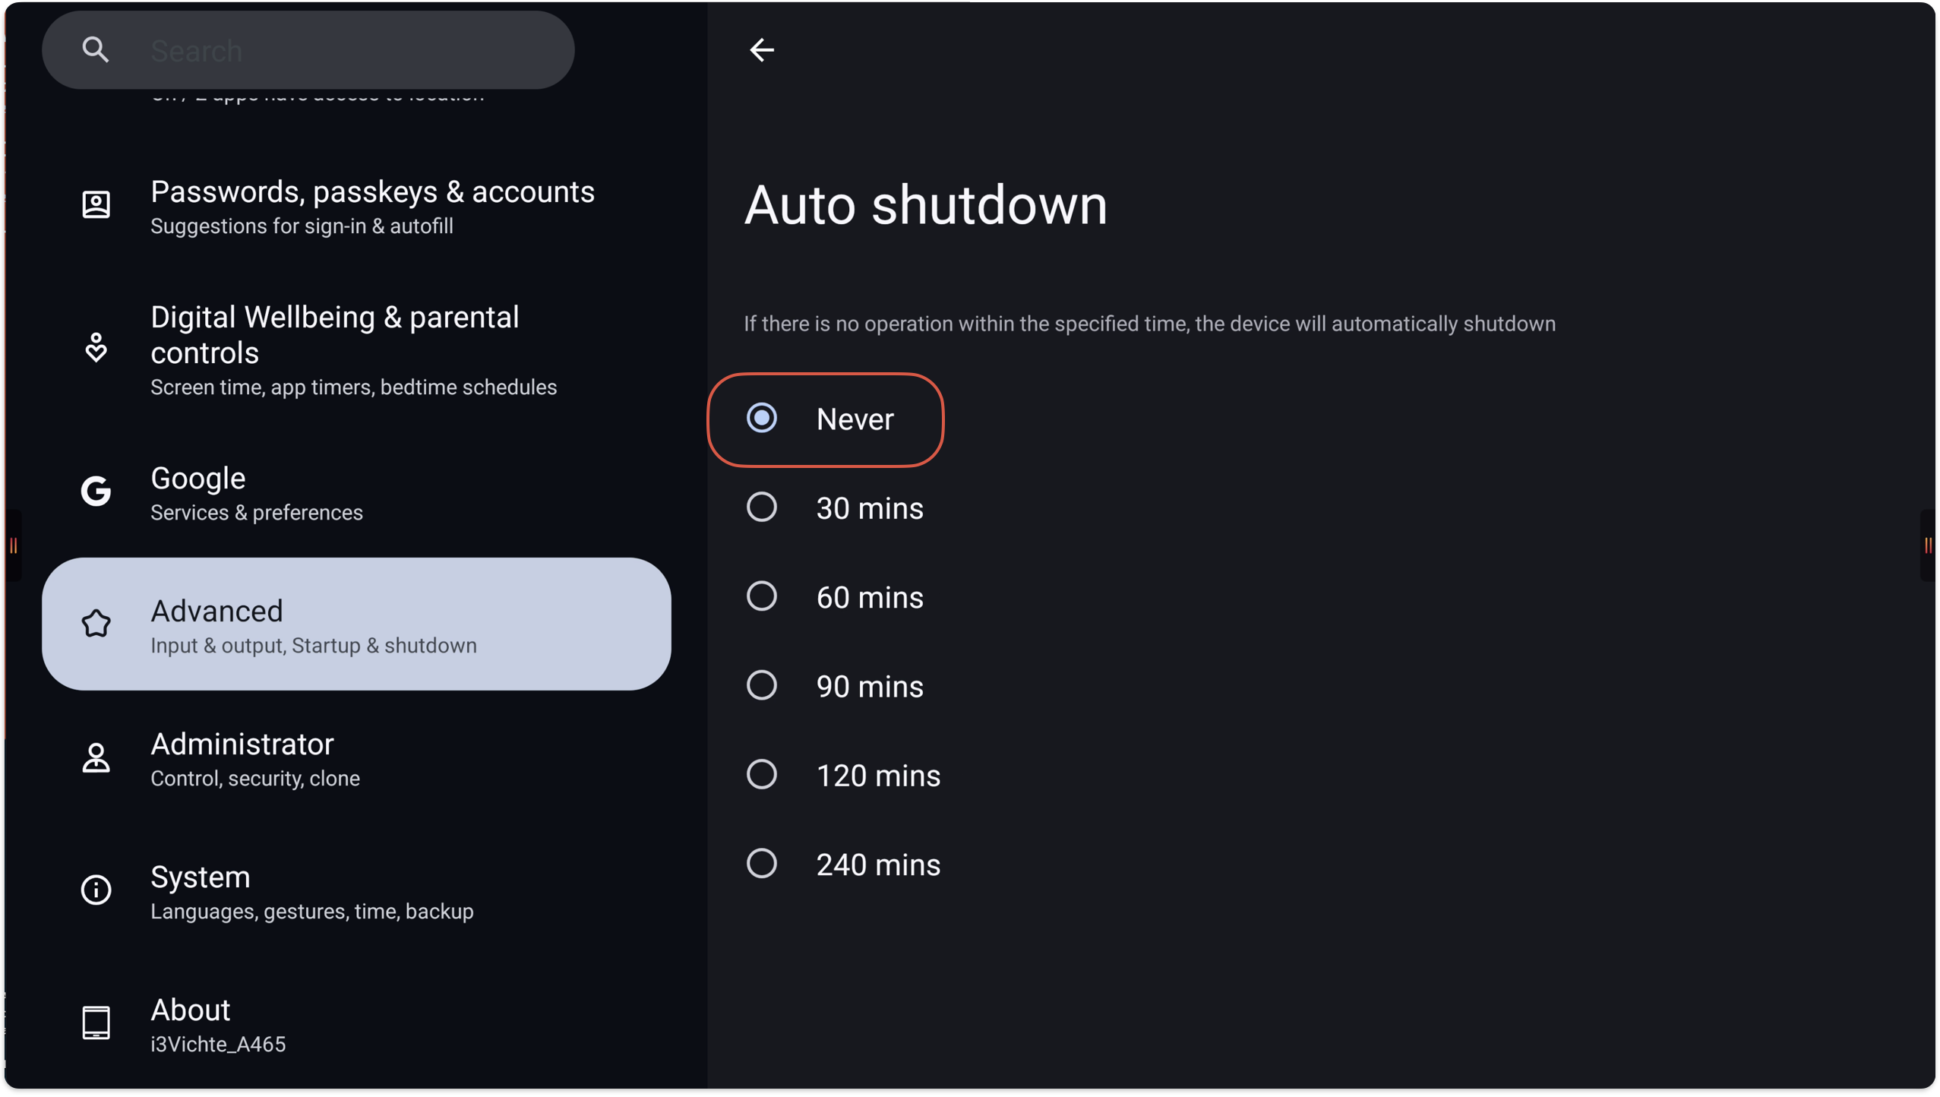Pick the 120 mins option
The width and height of the screenshot is (1940, 1097).
tap(761, 775)
